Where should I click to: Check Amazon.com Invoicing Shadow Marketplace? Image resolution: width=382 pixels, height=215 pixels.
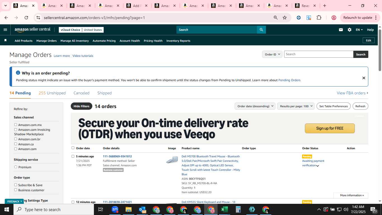coord(16,130)
